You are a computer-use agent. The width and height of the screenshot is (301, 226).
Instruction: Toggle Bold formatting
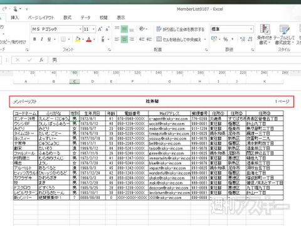point(34,39)
